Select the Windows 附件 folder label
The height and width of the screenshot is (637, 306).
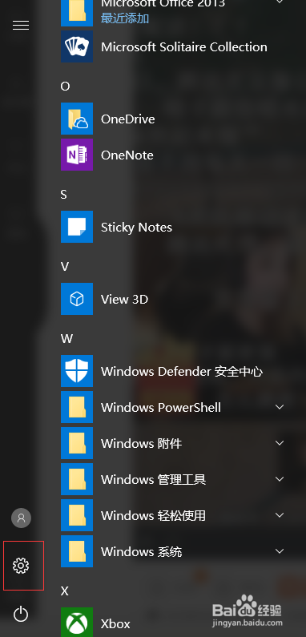141,444
